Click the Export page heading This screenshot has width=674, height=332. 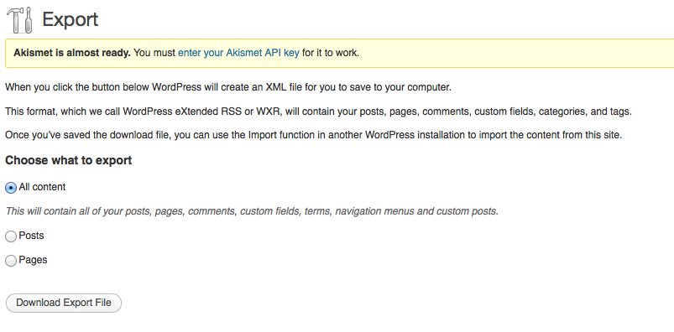tap(71, 20)
